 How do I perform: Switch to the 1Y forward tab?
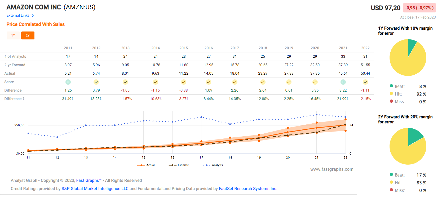13,35
